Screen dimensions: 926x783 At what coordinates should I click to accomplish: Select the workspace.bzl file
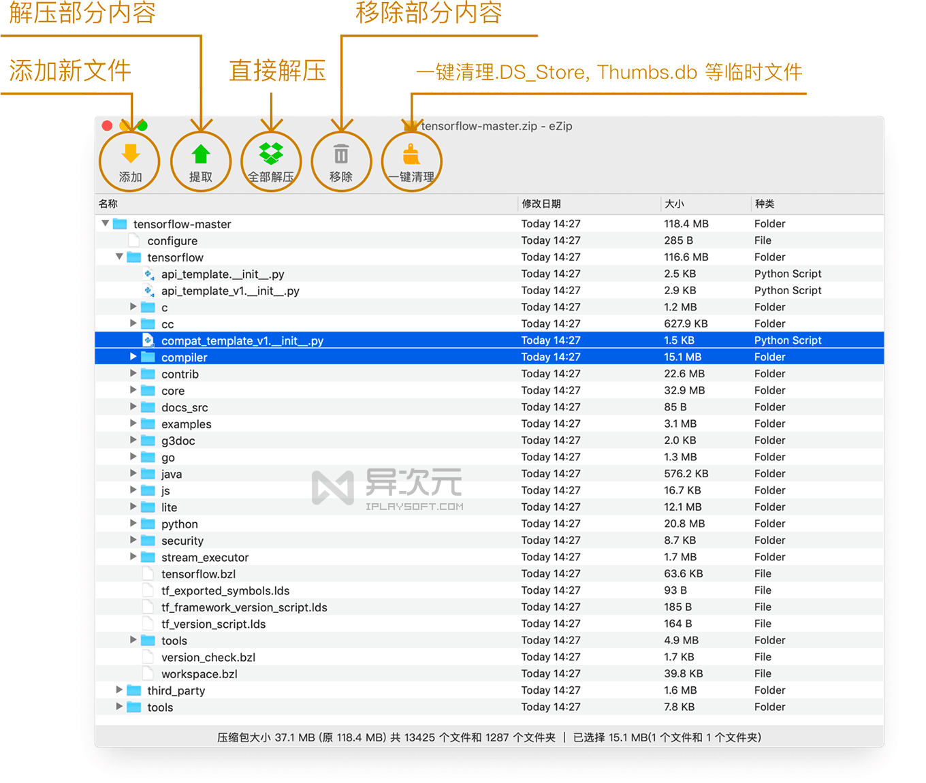(198, 673)
